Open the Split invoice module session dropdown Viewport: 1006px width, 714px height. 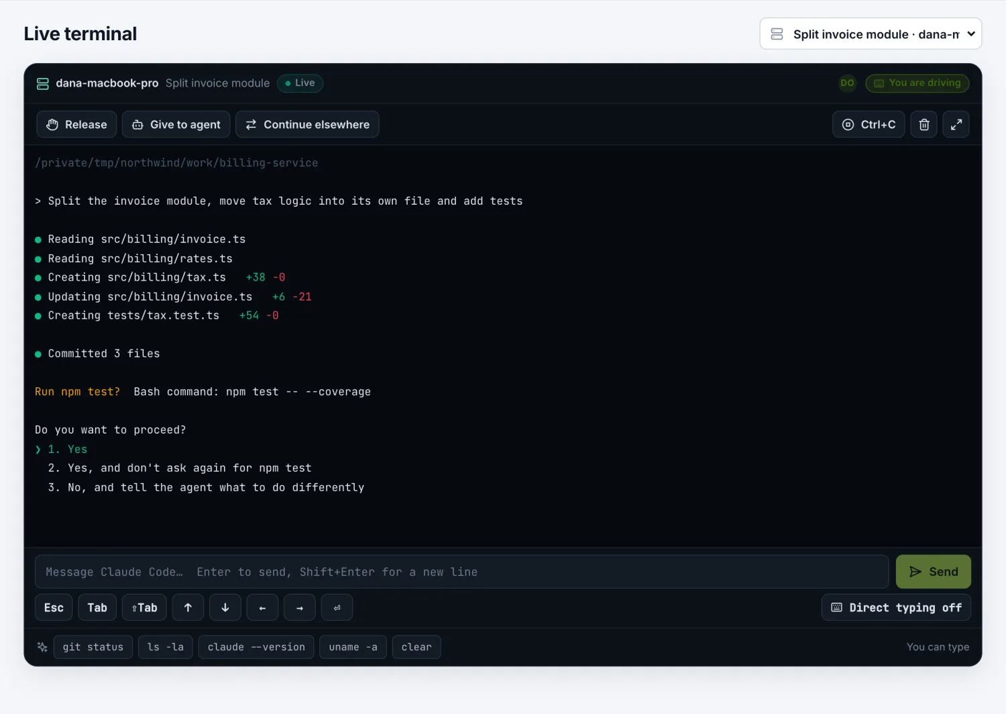[871, 34]
